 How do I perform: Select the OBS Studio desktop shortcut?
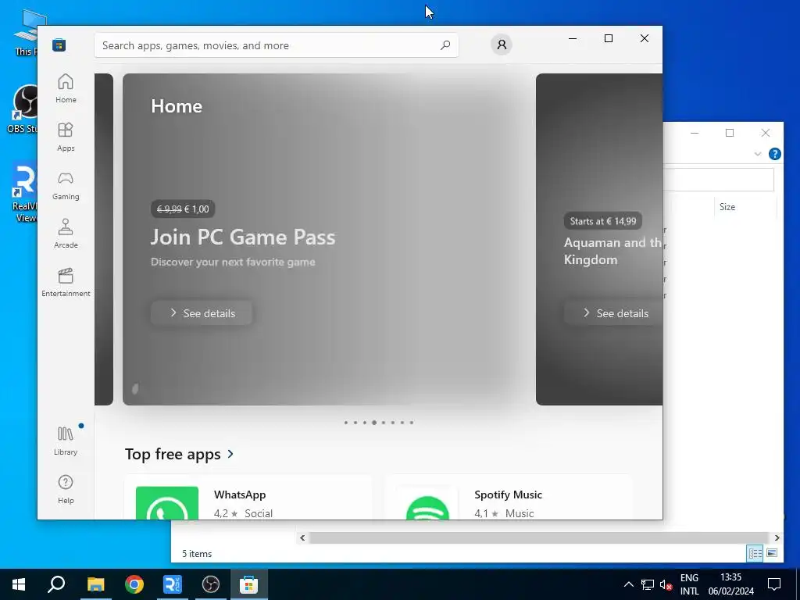pyautogui.click(x=22, y=109)
